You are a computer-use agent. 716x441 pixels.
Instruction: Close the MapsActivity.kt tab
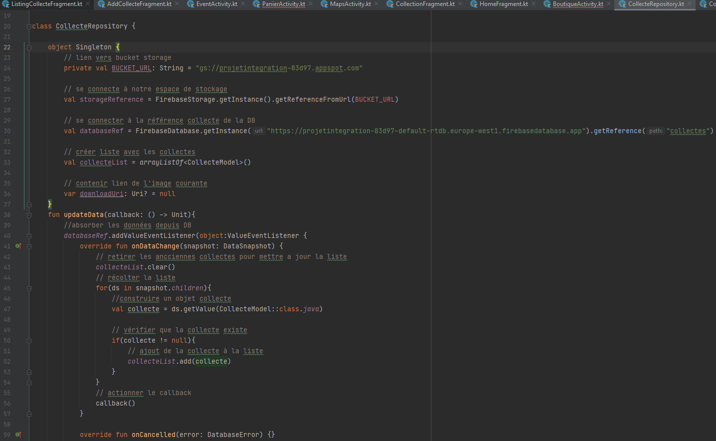click(x=376, y=4)
